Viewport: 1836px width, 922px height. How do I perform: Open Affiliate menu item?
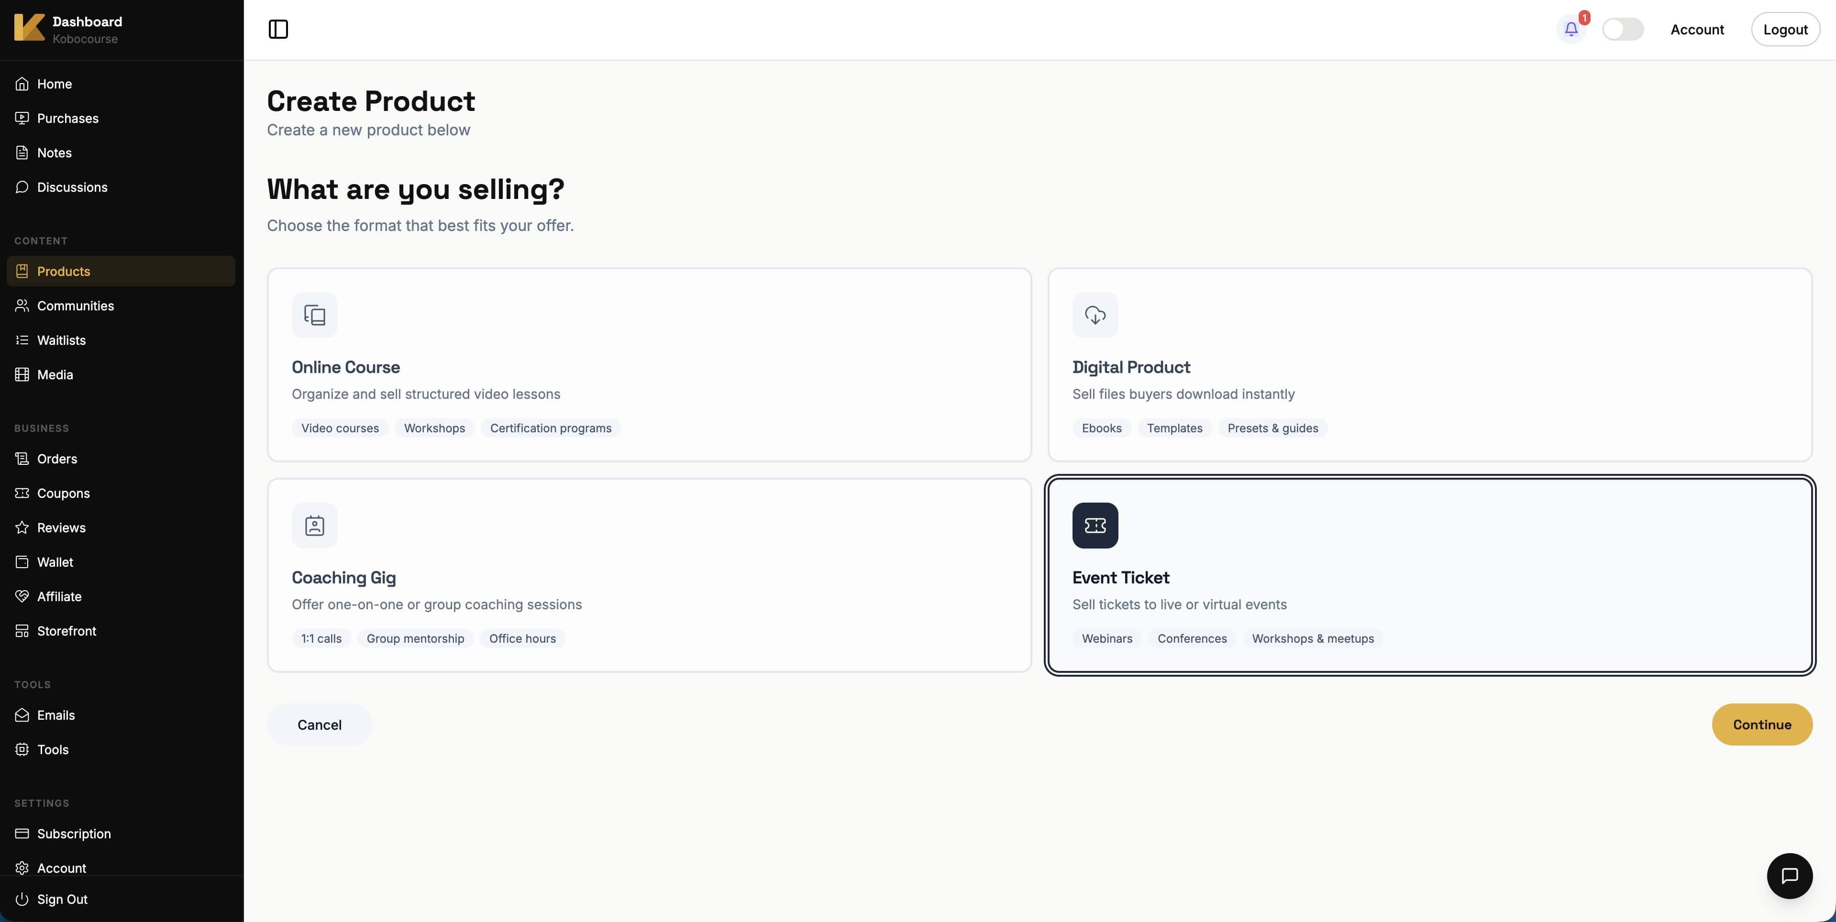pyautogui.click(x=121, y=596)
